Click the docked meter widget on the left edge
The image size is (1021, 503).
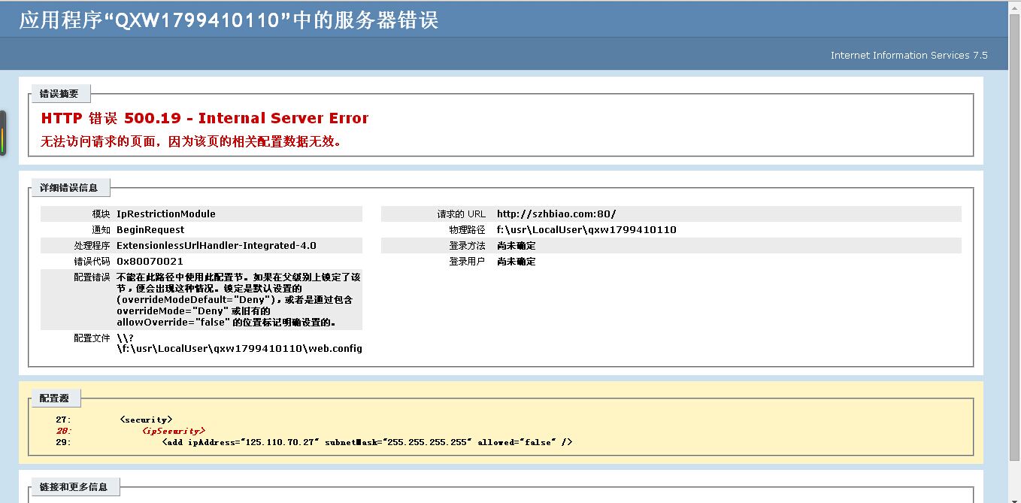(x=3, y=133)
